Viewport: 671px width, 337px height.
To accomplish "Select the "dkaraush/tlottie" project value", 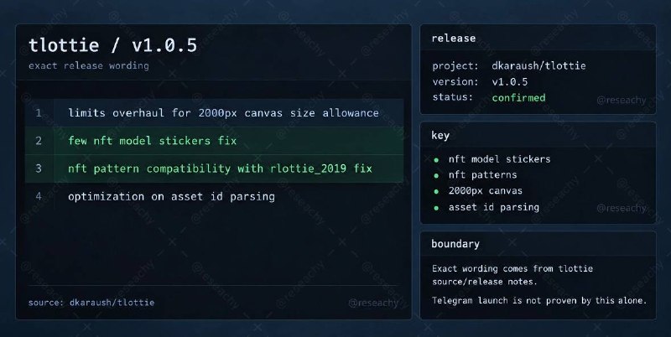I will coord(538,66).
